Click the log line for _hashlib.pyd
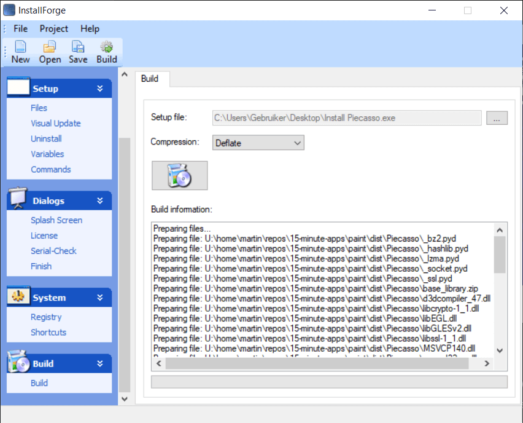Screen dimensions: 523x423 pyautogui.click(x=311, y=248)
